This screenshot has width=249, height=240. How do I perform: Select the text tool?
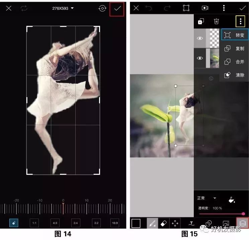point(191,224)
